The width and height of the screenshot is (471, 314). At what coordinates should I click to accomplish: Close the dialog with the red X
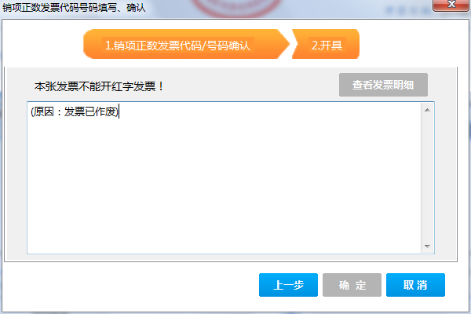pyautogui.click(x=451, y=5)
